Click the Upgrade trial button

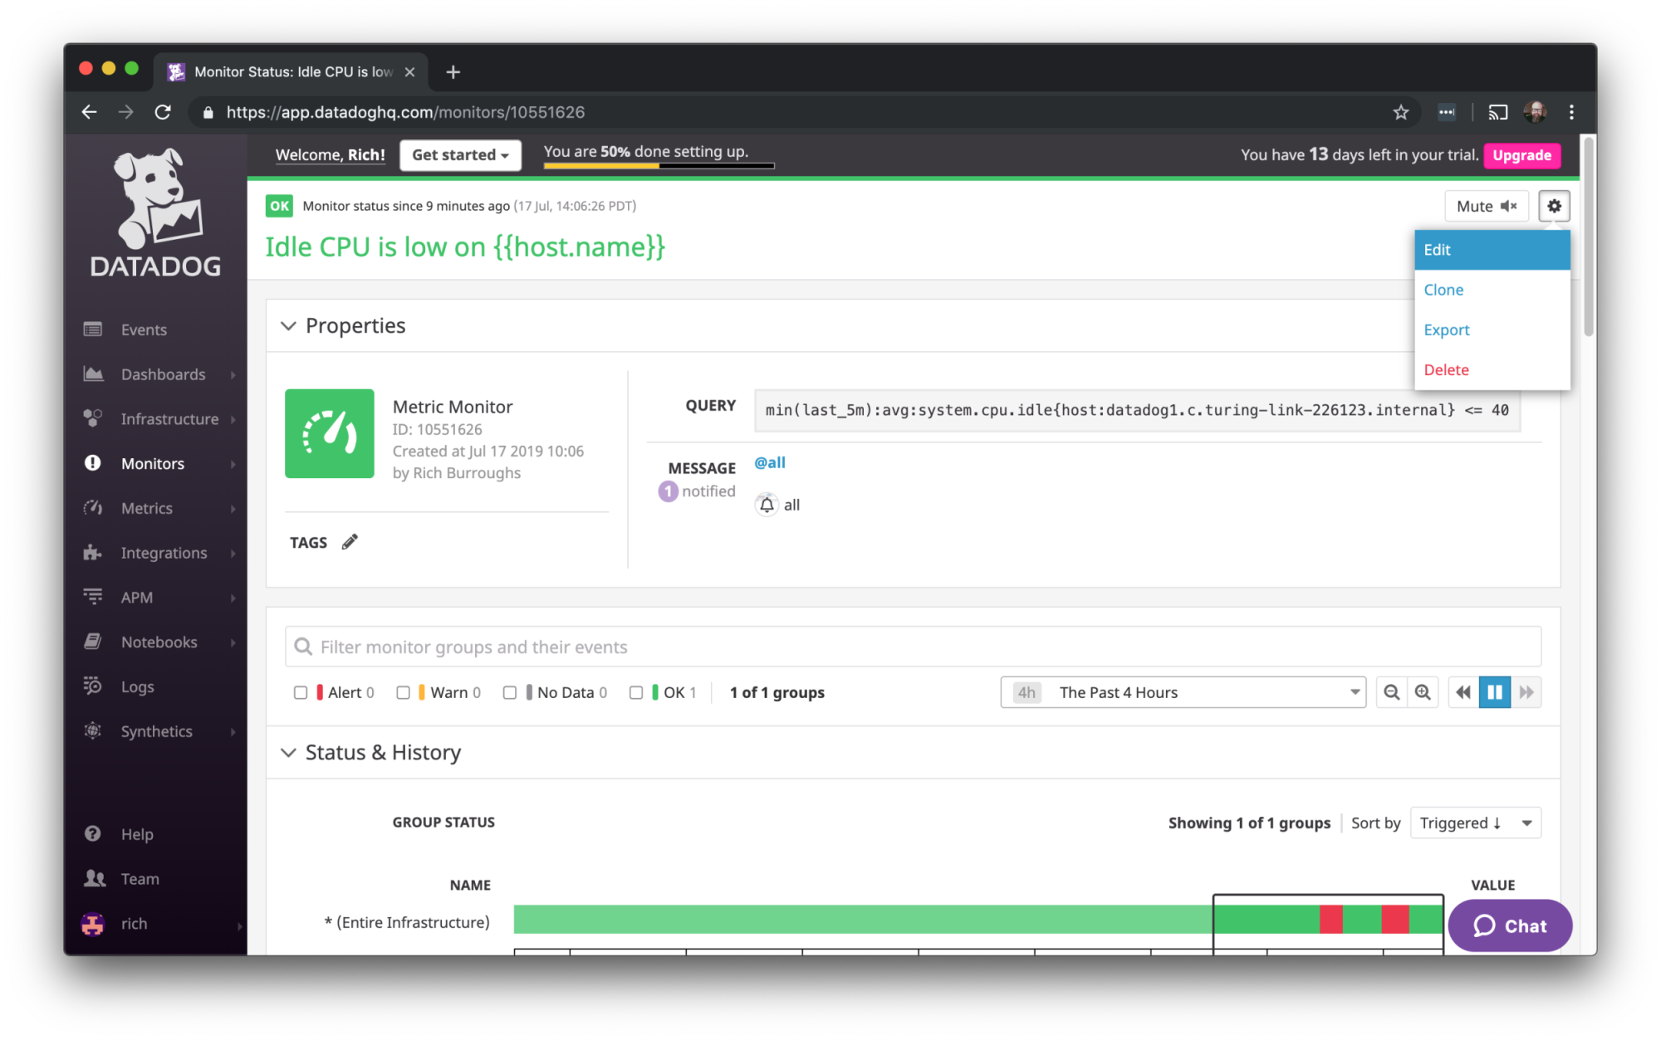point(1521,155)
